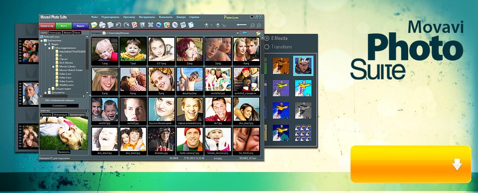Screen dimensions: 478x193
Task: Click the red Навигатор mode button
Action: (47, 26)
